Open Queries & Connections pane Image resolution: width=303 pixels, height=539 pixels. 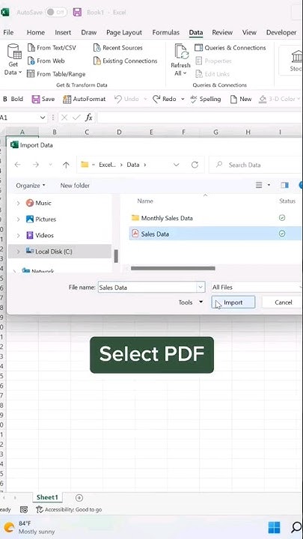(x=230, y=48)
